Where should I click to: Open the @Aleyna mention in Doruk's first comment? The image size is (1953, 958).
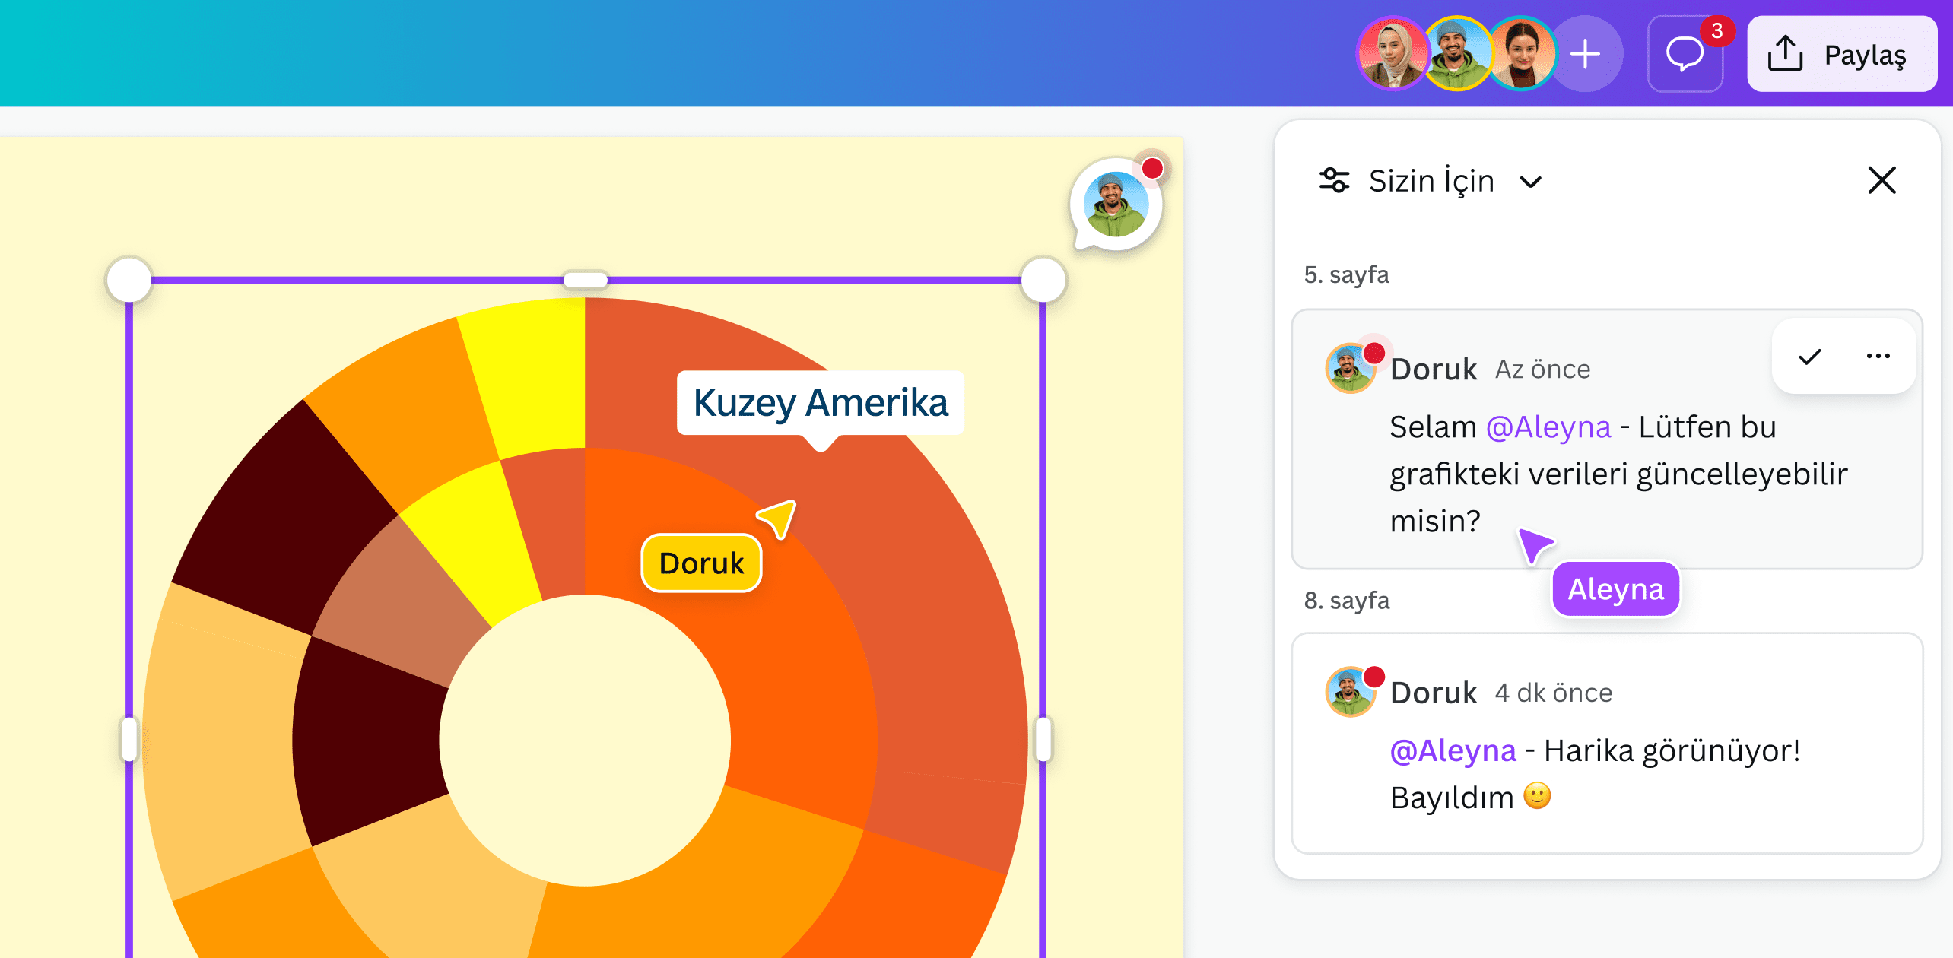[1548, 427]
